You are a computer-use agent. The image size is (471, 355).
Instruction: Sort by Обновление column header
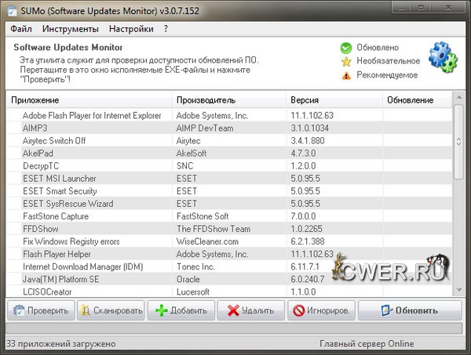coord(418,100)
